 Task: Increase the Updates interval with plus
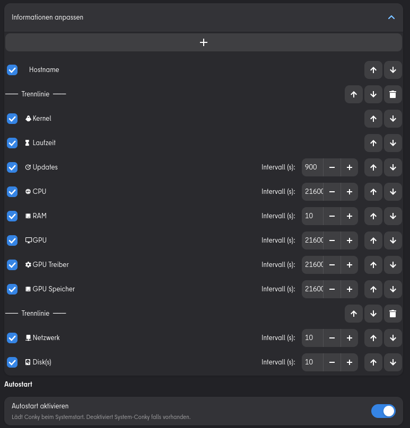[x=349, y=167]
